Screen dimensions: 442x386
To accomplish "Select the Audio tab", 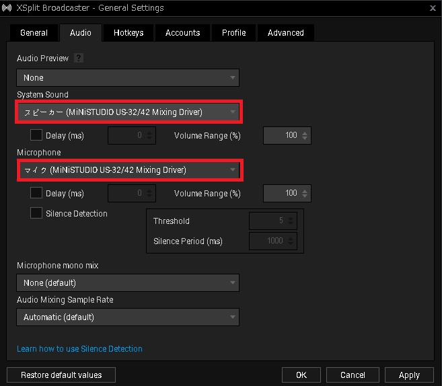I will pos(81,33).
